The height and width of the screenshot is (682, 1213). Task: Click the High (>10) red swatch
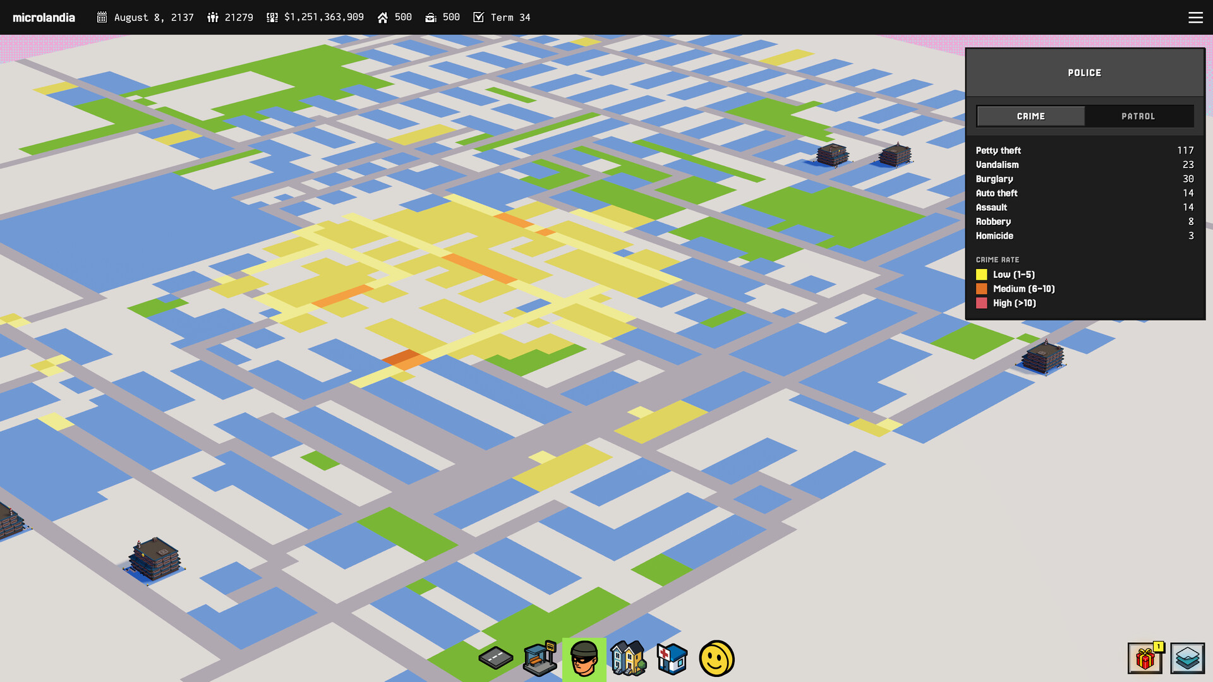coord(981,303)
